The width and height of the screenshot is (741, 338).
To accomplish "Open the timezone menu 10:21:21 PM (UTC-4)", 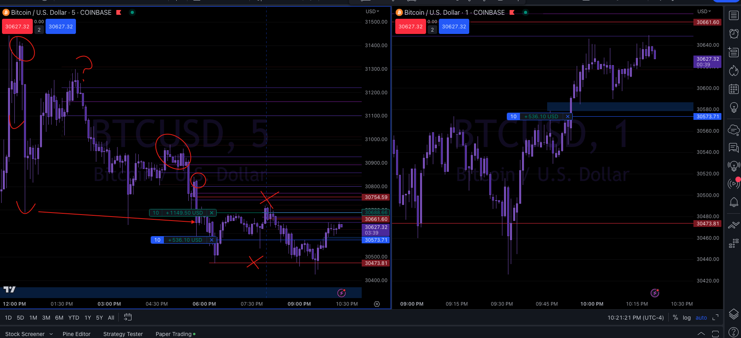I will coord(635,318).
